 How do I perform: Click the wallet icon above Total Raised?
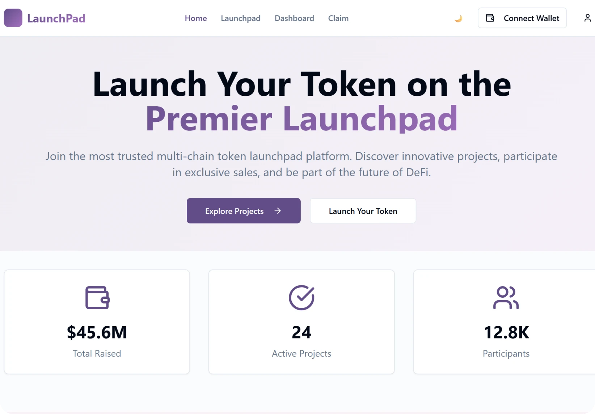coord(97,297)
